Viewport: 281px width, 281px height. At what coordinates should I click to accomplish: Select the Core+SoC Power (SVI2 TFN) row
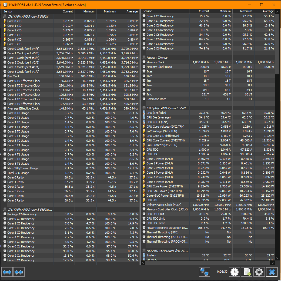point(208,196)
